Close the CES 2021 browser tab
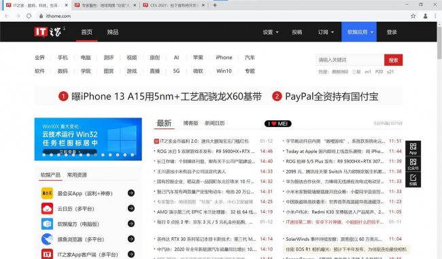This screenshot has height=259, width=442. point(203,5)
